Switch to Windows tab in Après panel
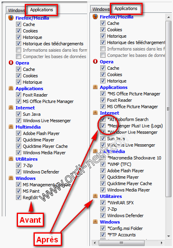The height and width of the screenshot is (248, 173). click(101, 9)
